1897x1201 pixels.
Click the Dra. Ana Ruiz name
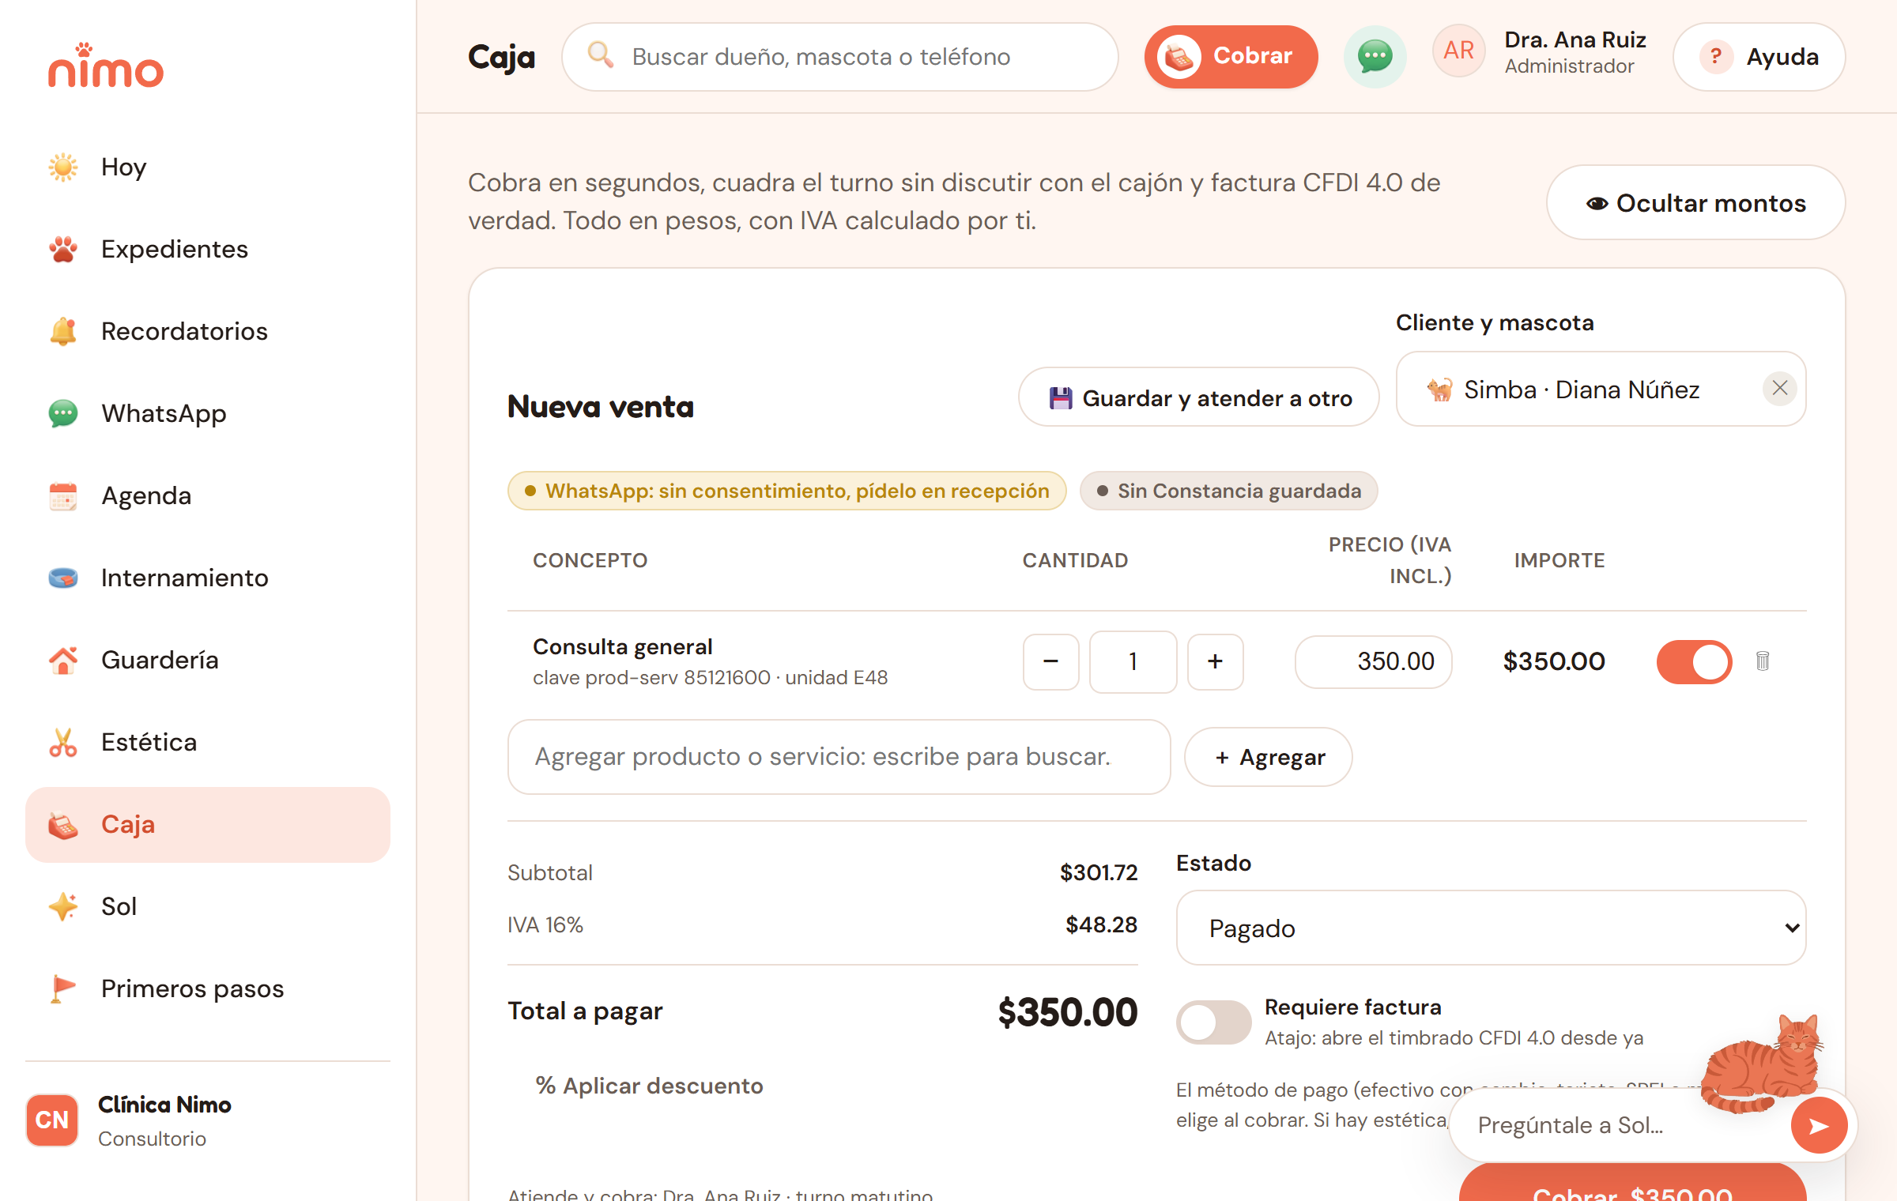click(x=1575, y=40)
